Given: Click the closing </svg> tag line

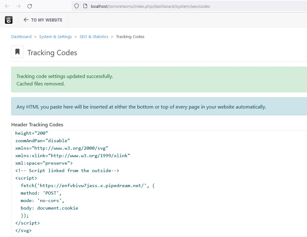Looking at the screenshot, I should point(23,230).
